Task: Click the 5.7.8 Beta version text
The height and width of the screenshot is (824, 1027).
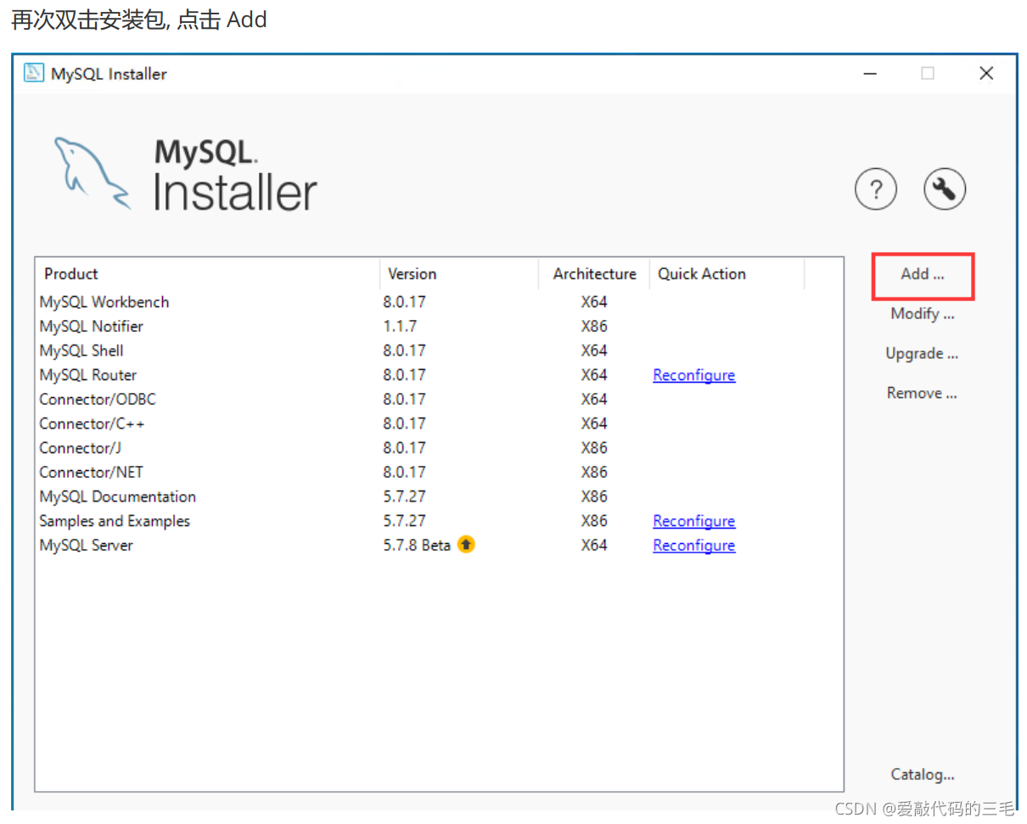Action: pyautogui.click(x=417, y=546)
